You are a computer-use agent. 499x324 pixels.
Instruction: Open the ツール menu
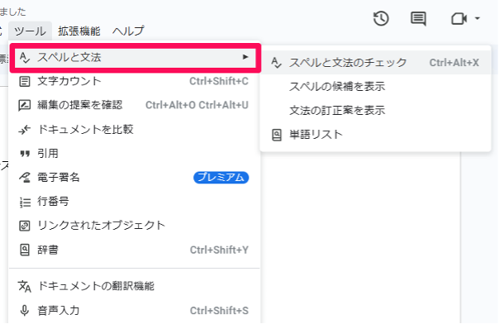tap(30, 31)
